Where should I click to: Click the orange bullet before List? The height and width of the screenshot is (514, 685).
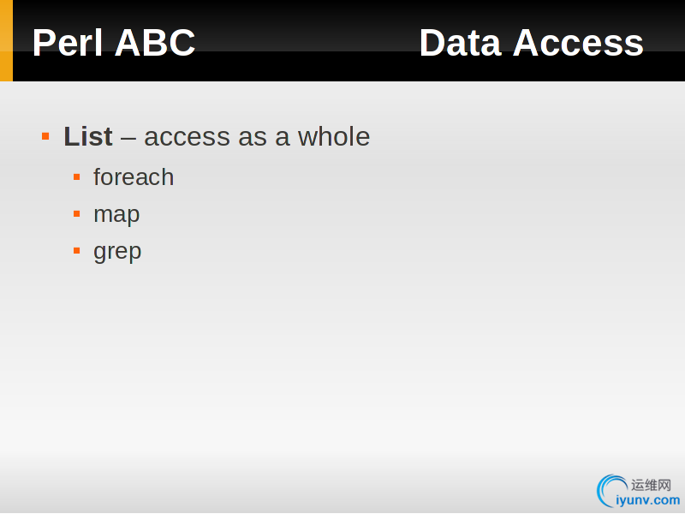(45, 136)
